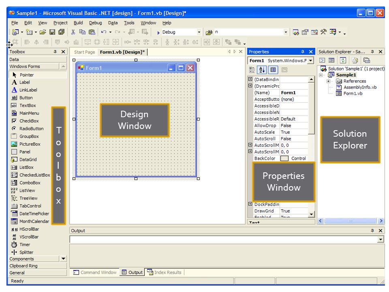This screenshot has height=292, width=389.
Task: Select the PictureBox control in Toolbox
Action: 30,144
